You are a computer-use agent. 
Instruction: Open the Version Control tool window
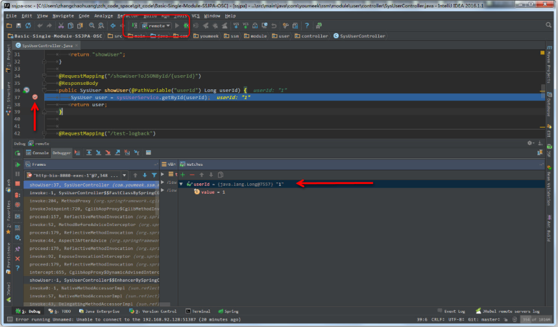[x=152, y=311]
